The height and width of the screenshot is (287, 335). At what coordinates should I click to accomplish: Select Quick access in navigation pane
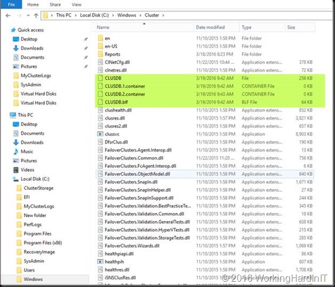pos(31,30)
